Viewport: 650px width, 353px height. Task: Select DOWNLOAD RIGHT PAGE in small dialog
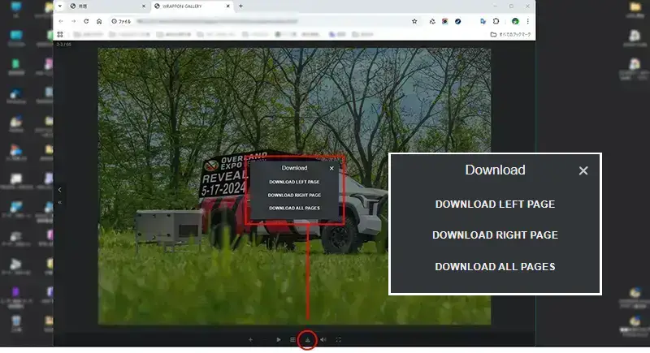tap(294, 195)
